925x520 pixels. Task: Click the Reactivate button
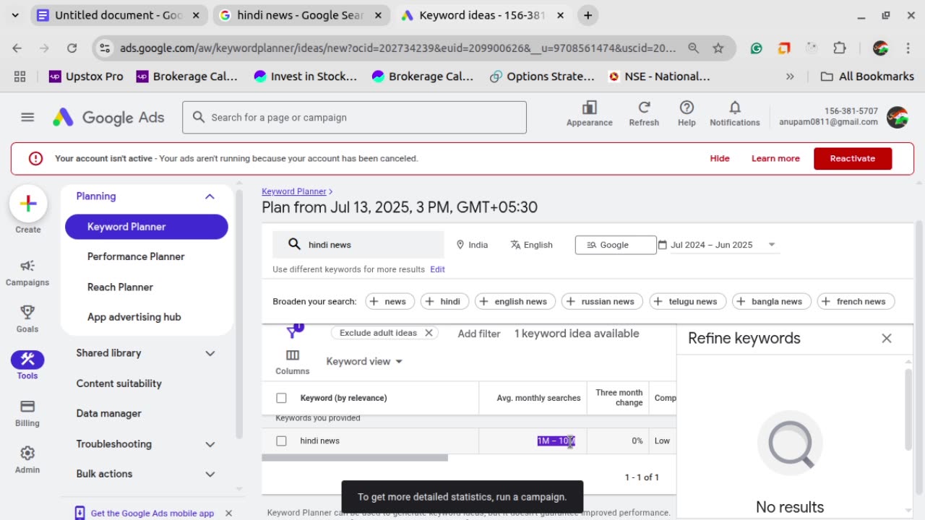852,158
